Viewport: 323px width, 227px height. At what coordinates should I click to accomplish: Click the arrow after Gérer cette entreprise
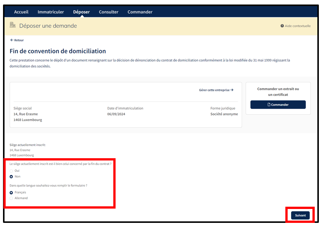(232, 90)
